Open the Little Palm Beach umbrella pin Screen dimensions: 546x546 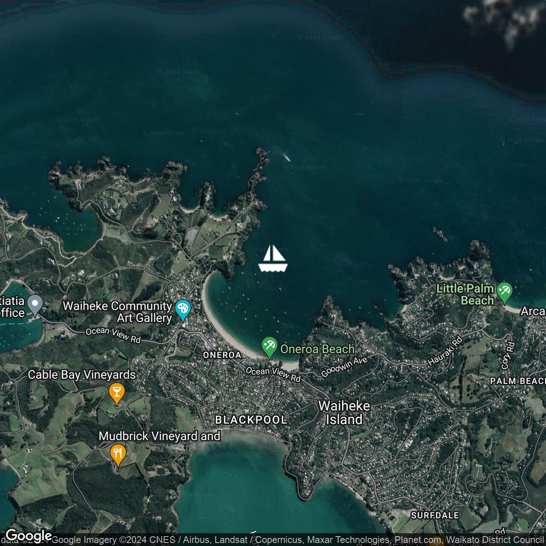[505, 292]
